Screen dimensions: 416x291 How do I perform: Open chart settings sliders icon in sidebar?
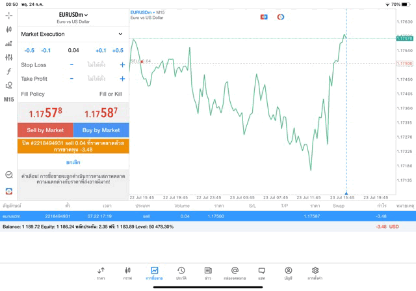[x=8, y=57]
